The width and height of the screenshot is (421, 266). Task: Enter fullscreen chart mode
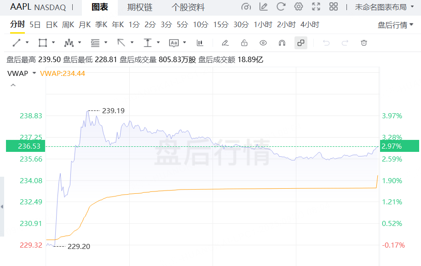click(316, 7)
